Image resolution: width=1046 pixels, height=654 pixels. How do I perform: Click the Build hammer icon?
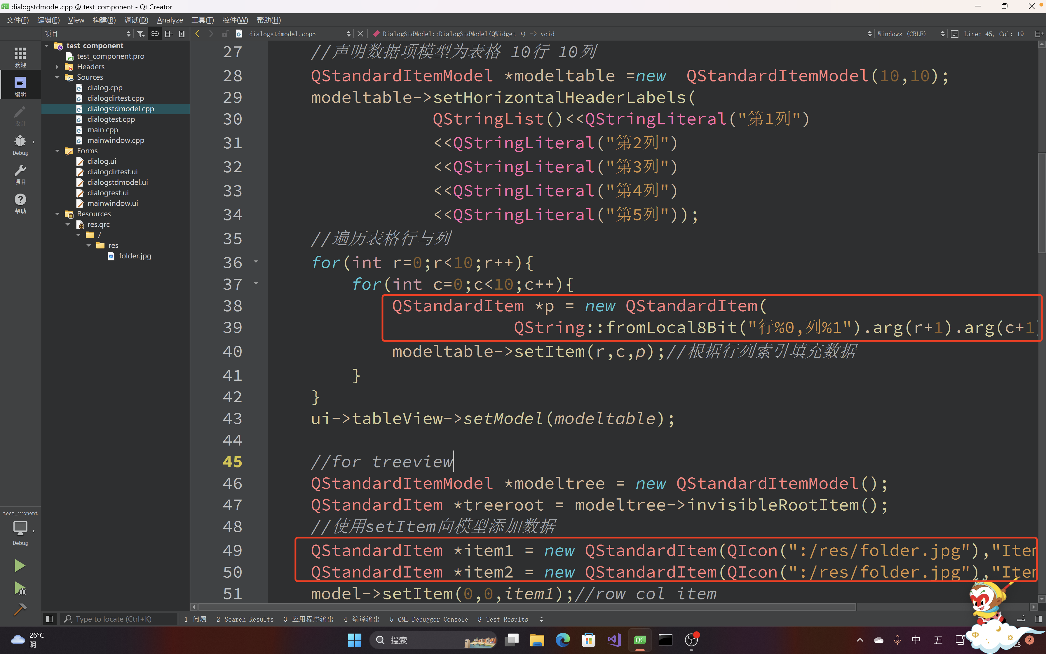[20, 609]
